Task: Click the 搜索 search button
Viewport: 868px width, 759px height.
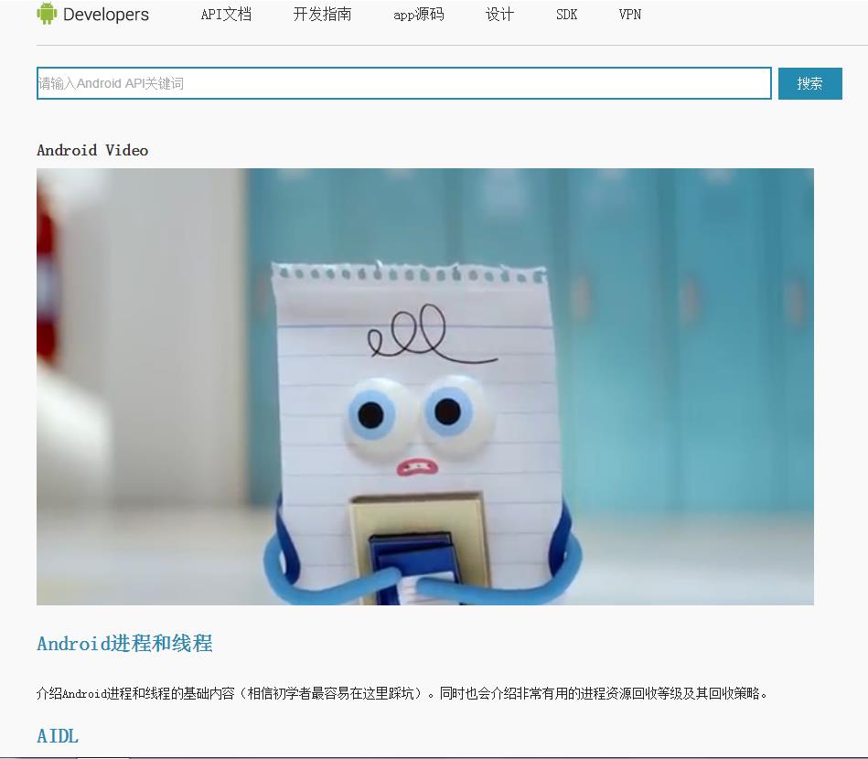Action: point(809,83)
